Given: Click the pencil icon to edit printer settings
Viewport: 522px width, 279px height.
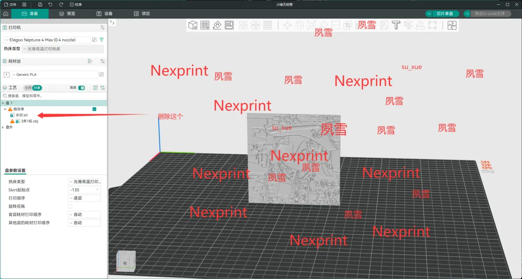Looking at the screenshot, I should (94, 40).
